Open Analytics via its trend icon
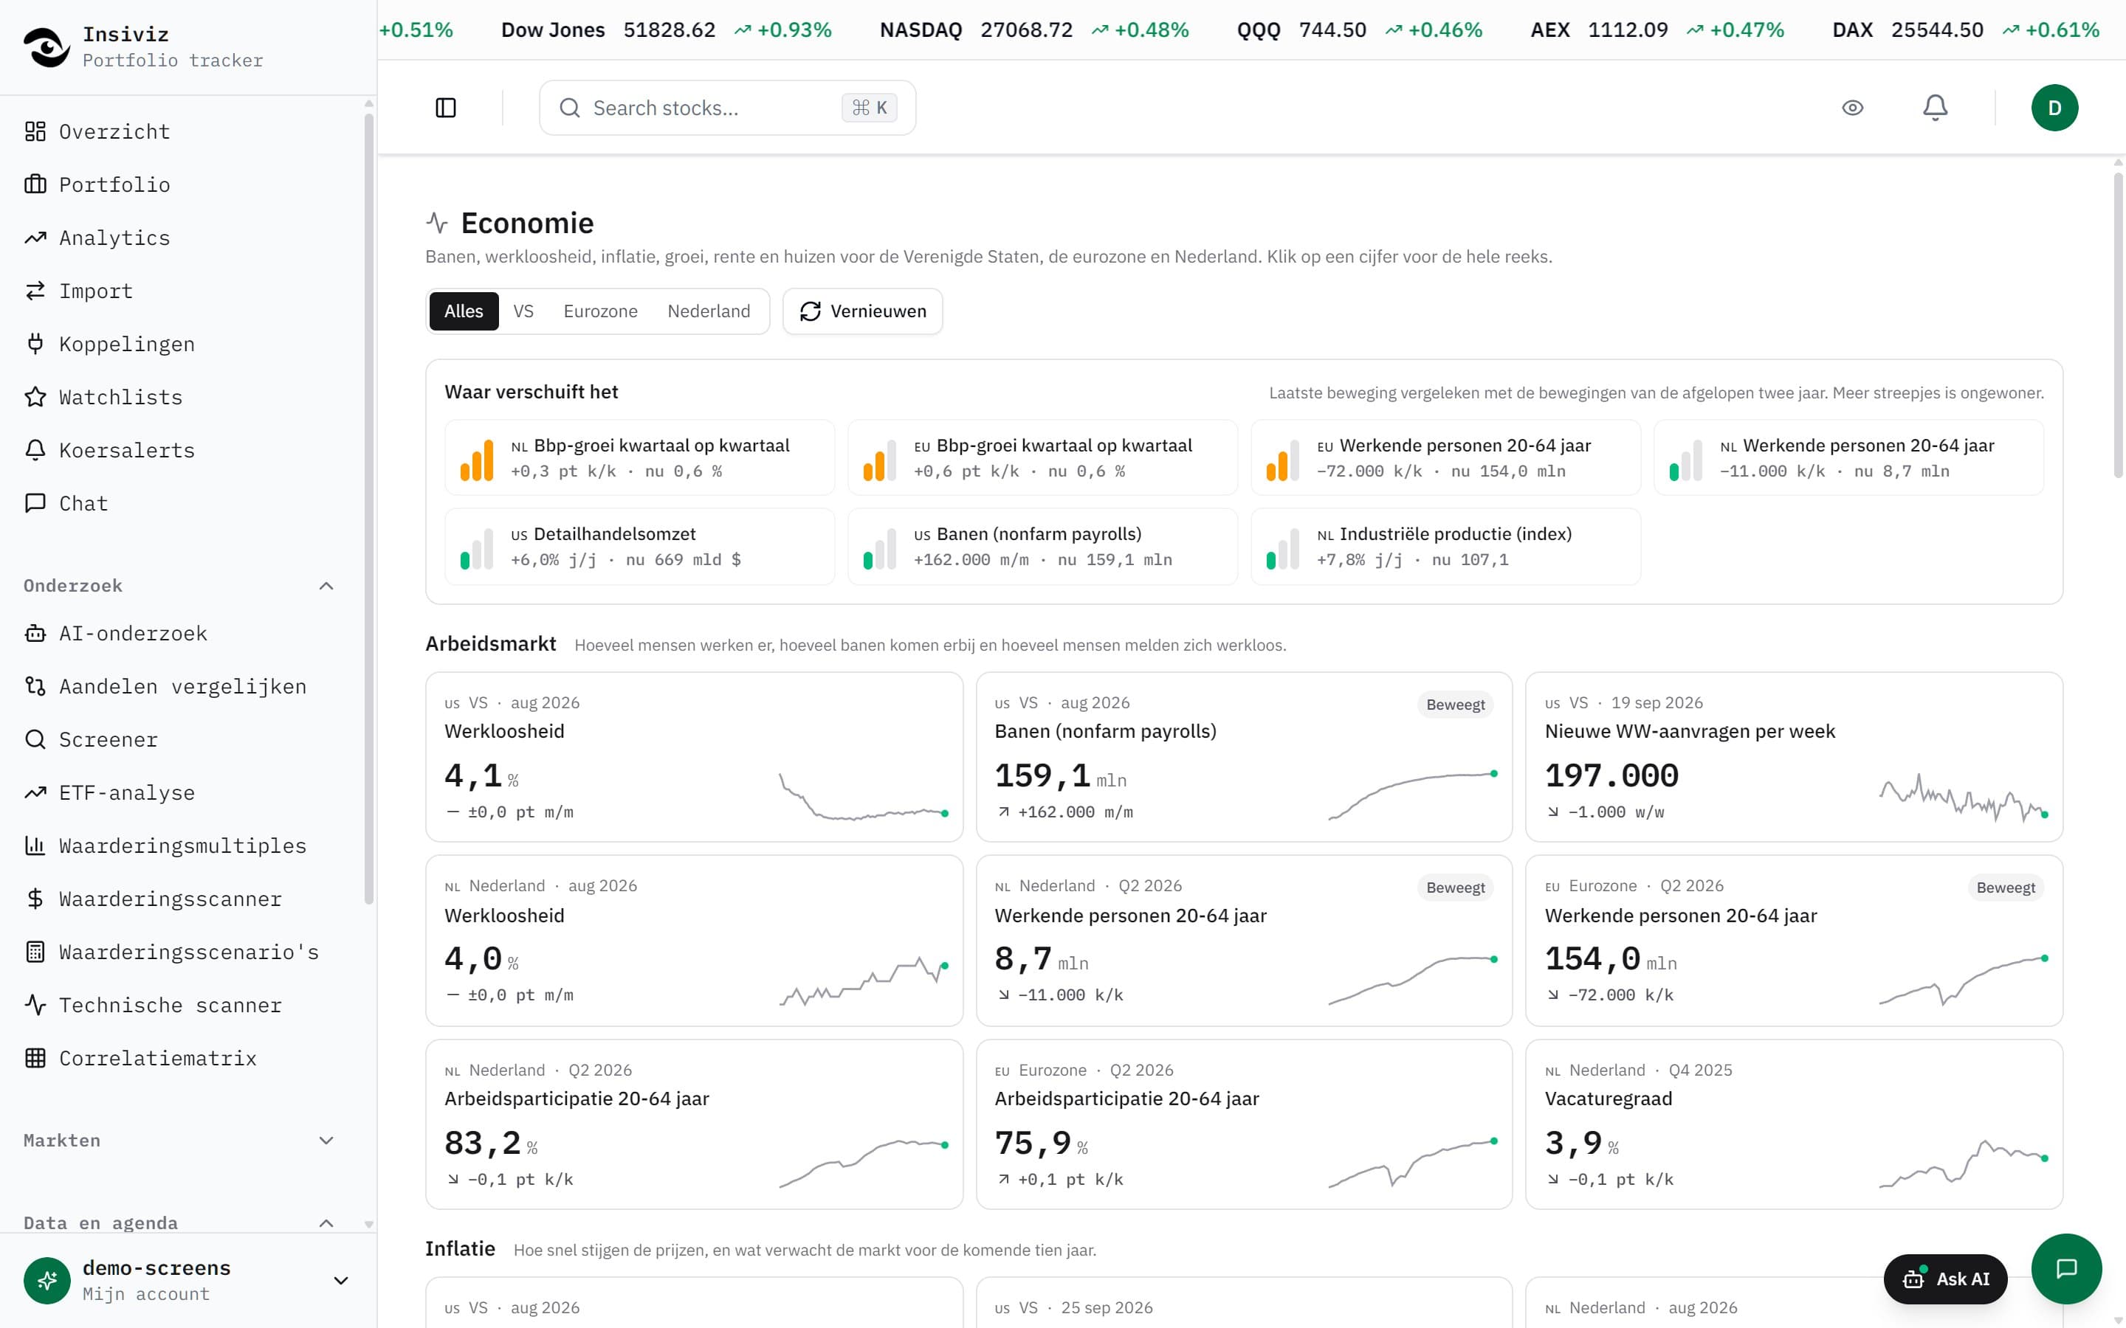The image size is (2126, 1328). point(35,238)
